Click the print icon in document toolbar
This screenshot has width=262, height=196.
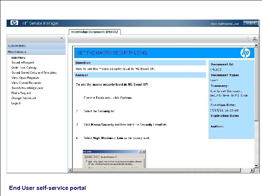255,39
